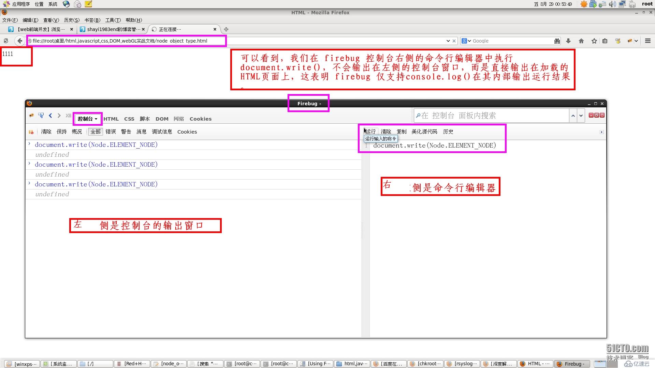Click the Firebug bug icon in Firebug toolbar

pos(31,116)
